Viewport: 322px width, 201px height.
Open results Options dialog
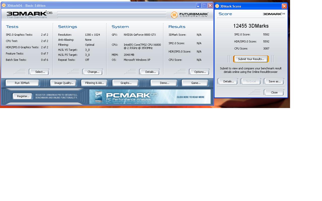click(199, 72)
